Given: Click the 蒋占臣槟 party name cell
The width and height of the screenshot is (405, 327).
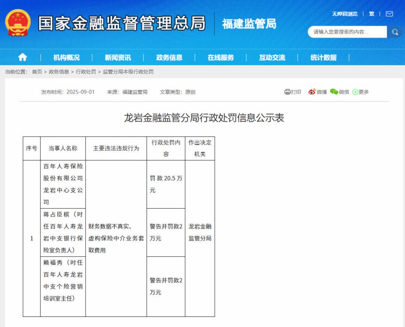Looking at the screenshot, I should point(63,232).
